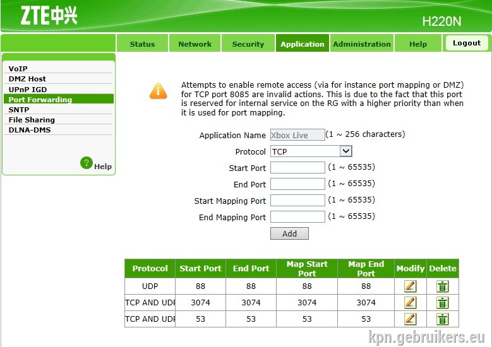This screenshot has width=492, height=347.
Task: Click the TCP AND UDP cell in 53 row
Action: coord(150,319)
